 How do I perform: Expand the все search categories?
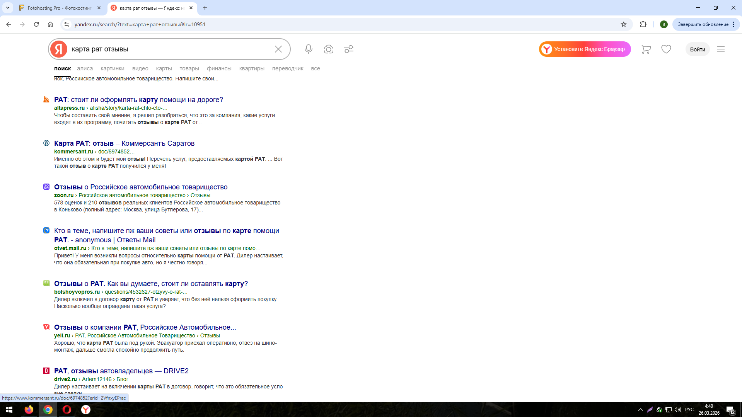coord(316,68)
